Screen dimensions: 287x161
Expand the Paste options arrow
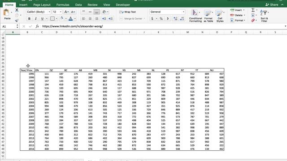(x=12, y=13)
